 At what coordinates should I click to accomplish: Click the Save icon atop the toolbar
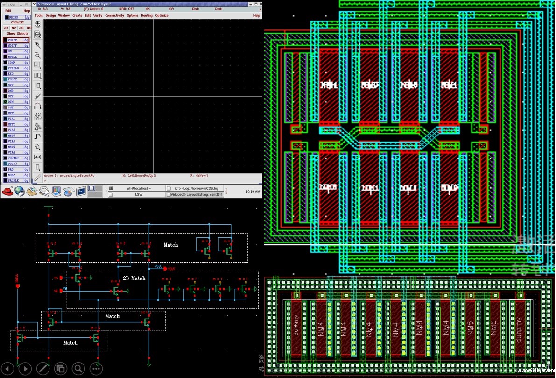click(38, 24)
